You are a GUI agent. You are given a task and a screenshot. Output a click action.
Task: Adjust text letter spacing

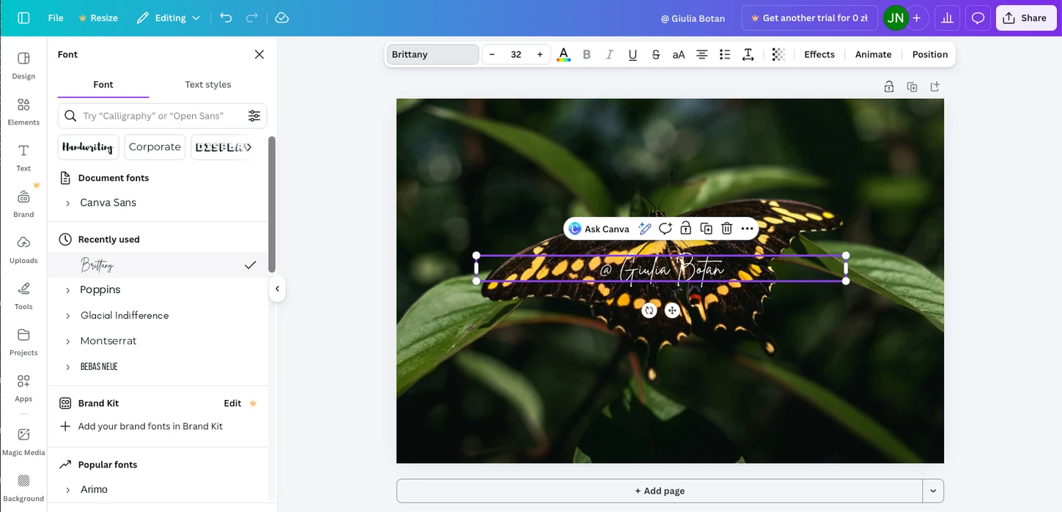point(748,53)
